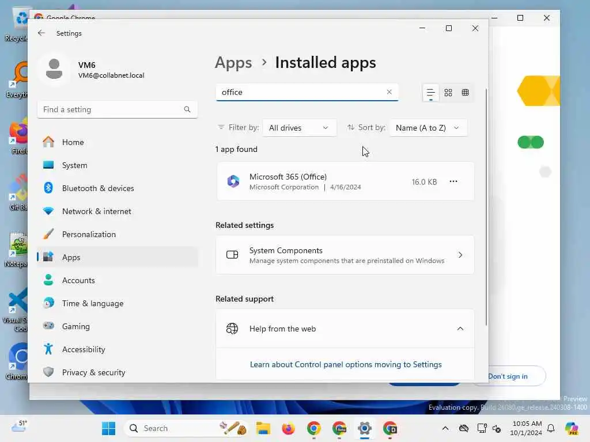Viewport: 590px width, 442px height.
Task: Click the Apps breadcrumb in the page title
Action: [x=233, y=62]
